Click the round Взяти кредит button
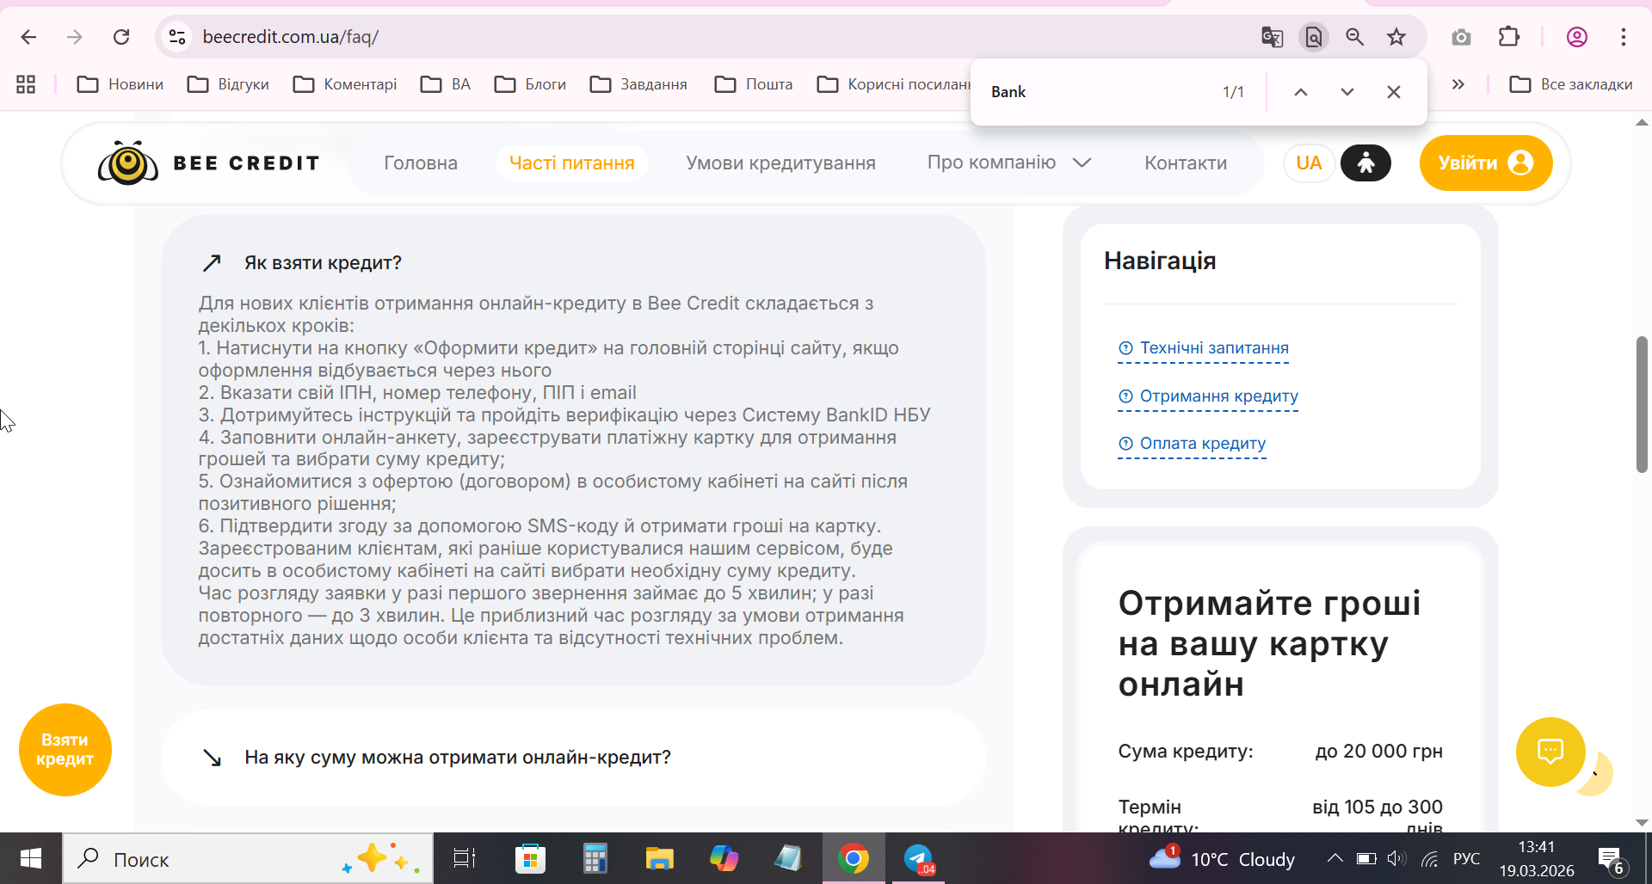 tap(65, 750)
